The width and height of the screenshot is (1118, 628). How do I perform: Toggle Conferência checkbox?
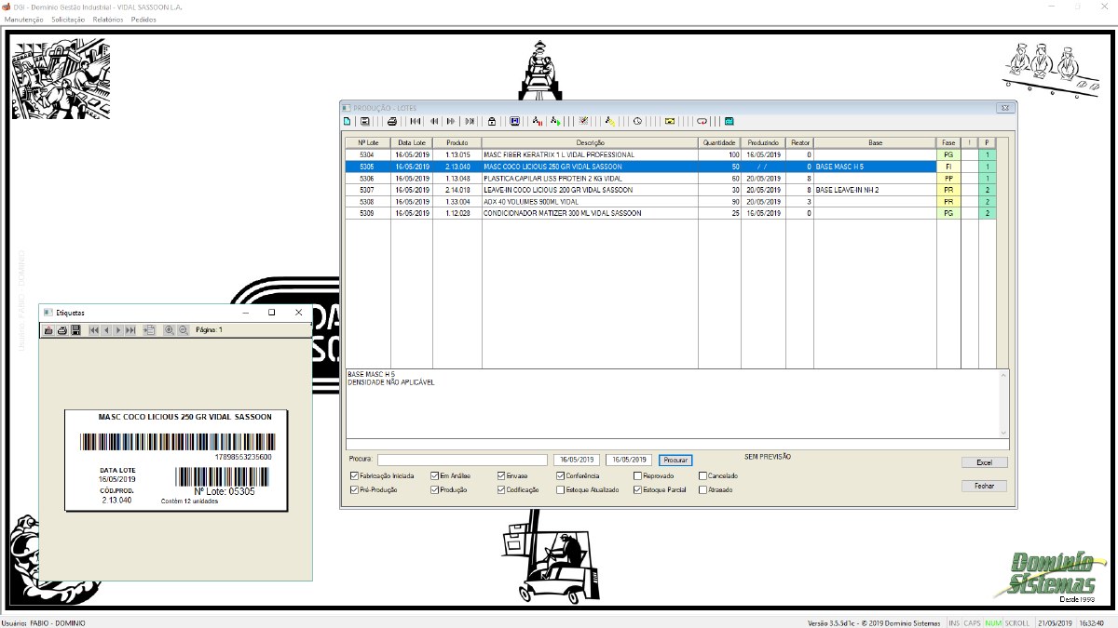click(x=560, y=475)
